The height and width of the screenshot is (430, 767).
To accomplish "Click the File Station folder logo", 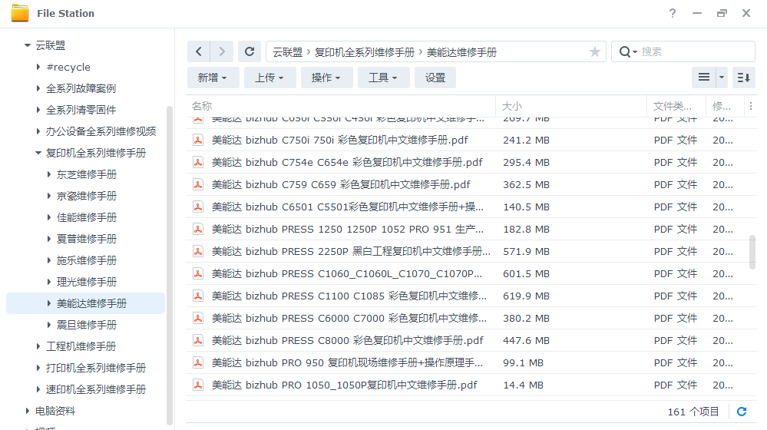I will point(20,13).
